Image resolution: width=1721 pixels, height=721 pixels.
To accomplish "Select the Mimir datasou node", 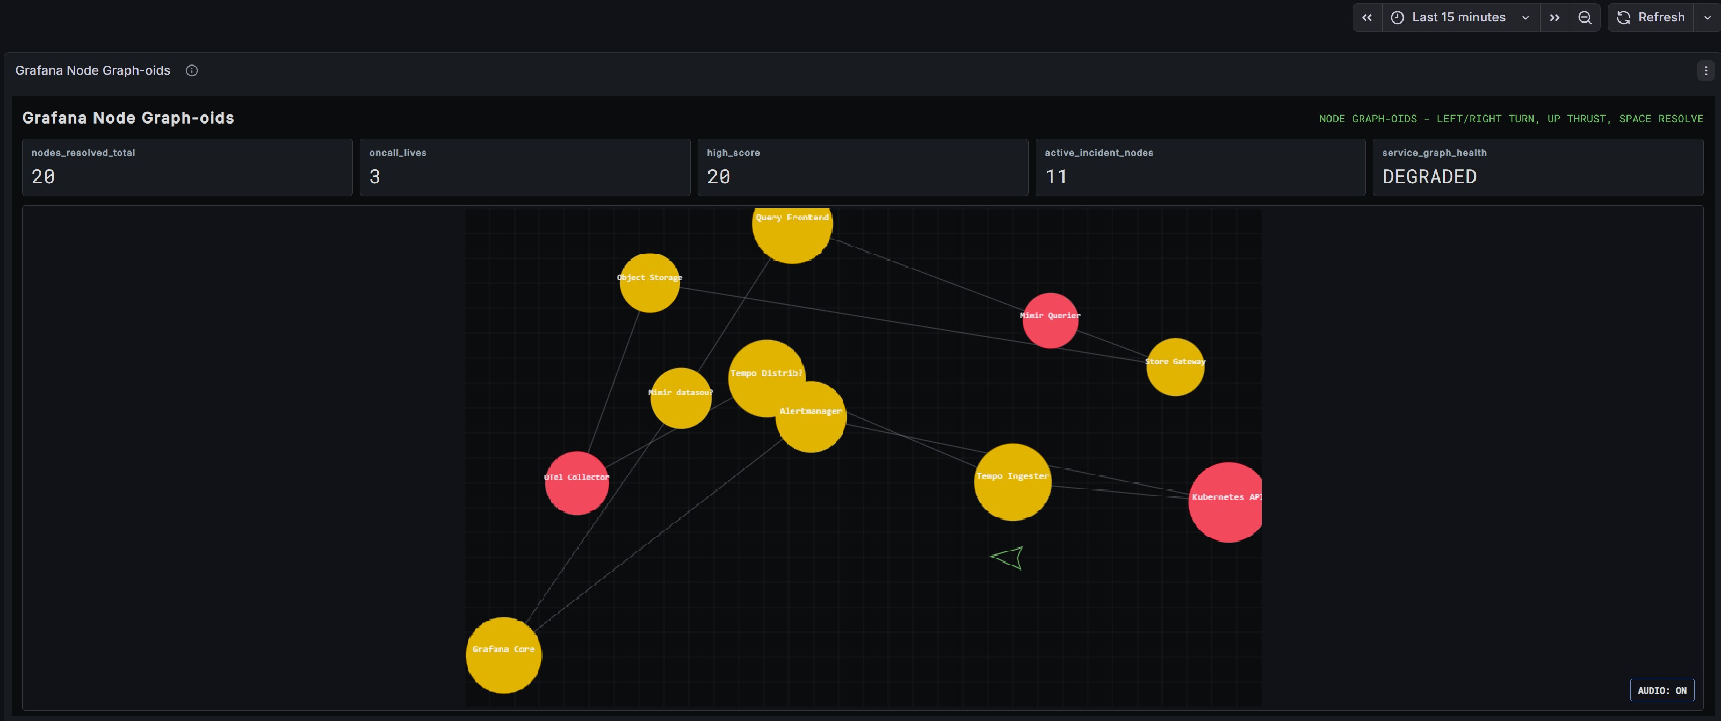I will pos(680,398).
